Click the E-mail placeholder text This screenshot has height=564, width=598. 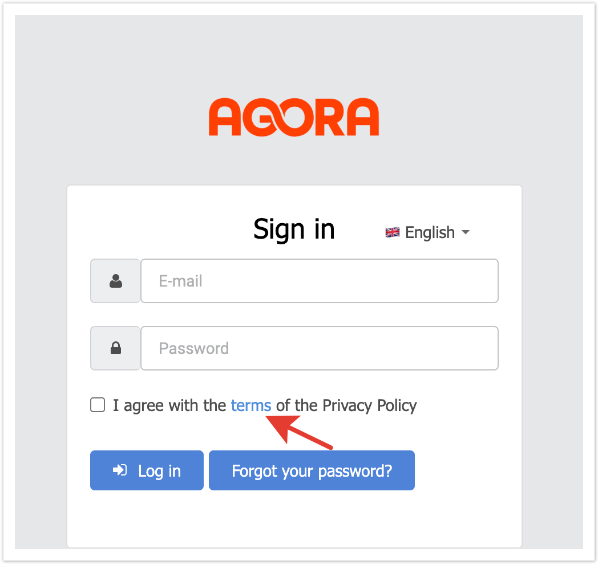(x=181, y=281)
